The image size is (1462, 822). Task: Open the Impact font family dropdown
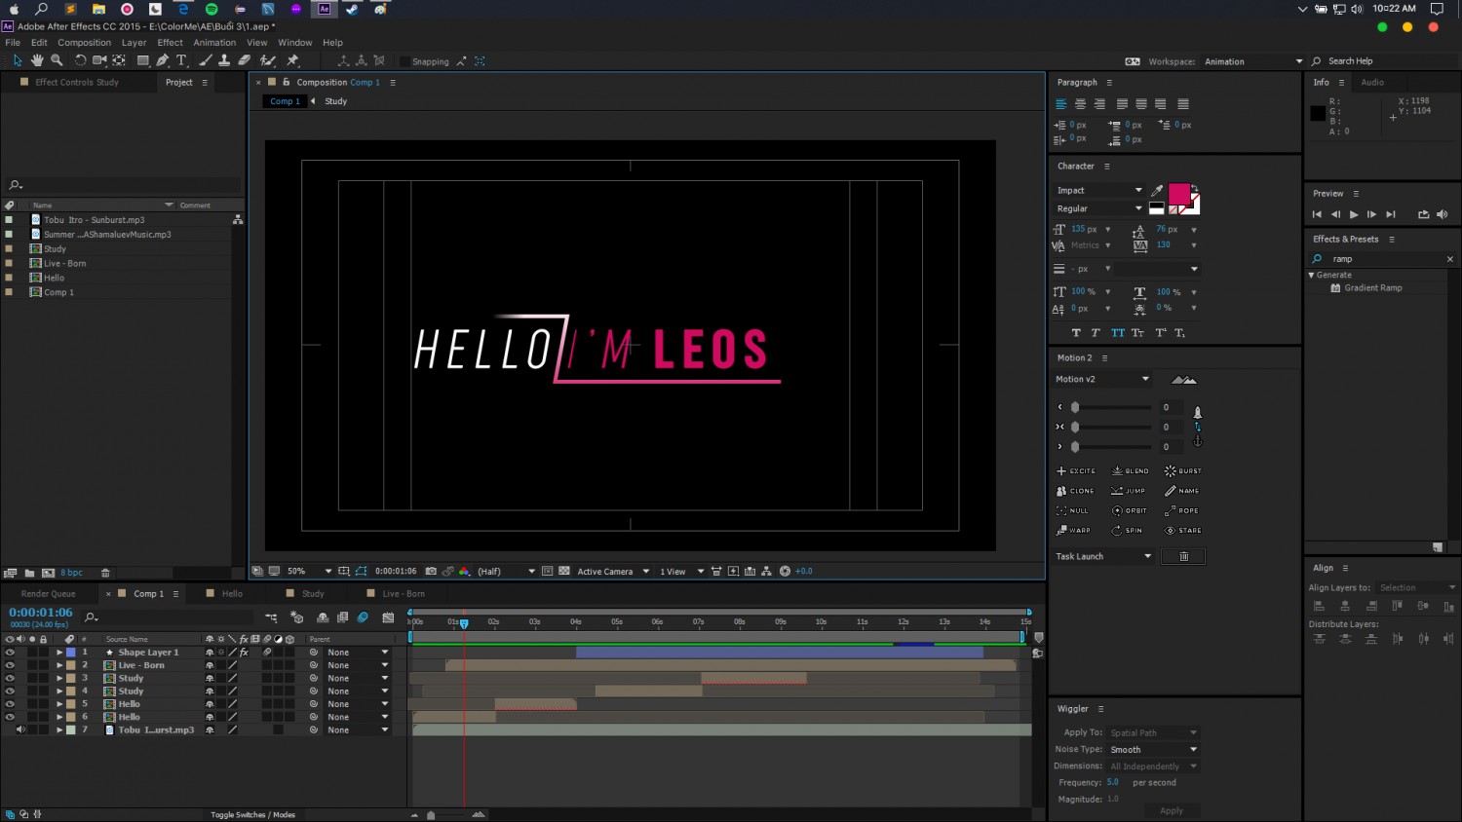1098,190
